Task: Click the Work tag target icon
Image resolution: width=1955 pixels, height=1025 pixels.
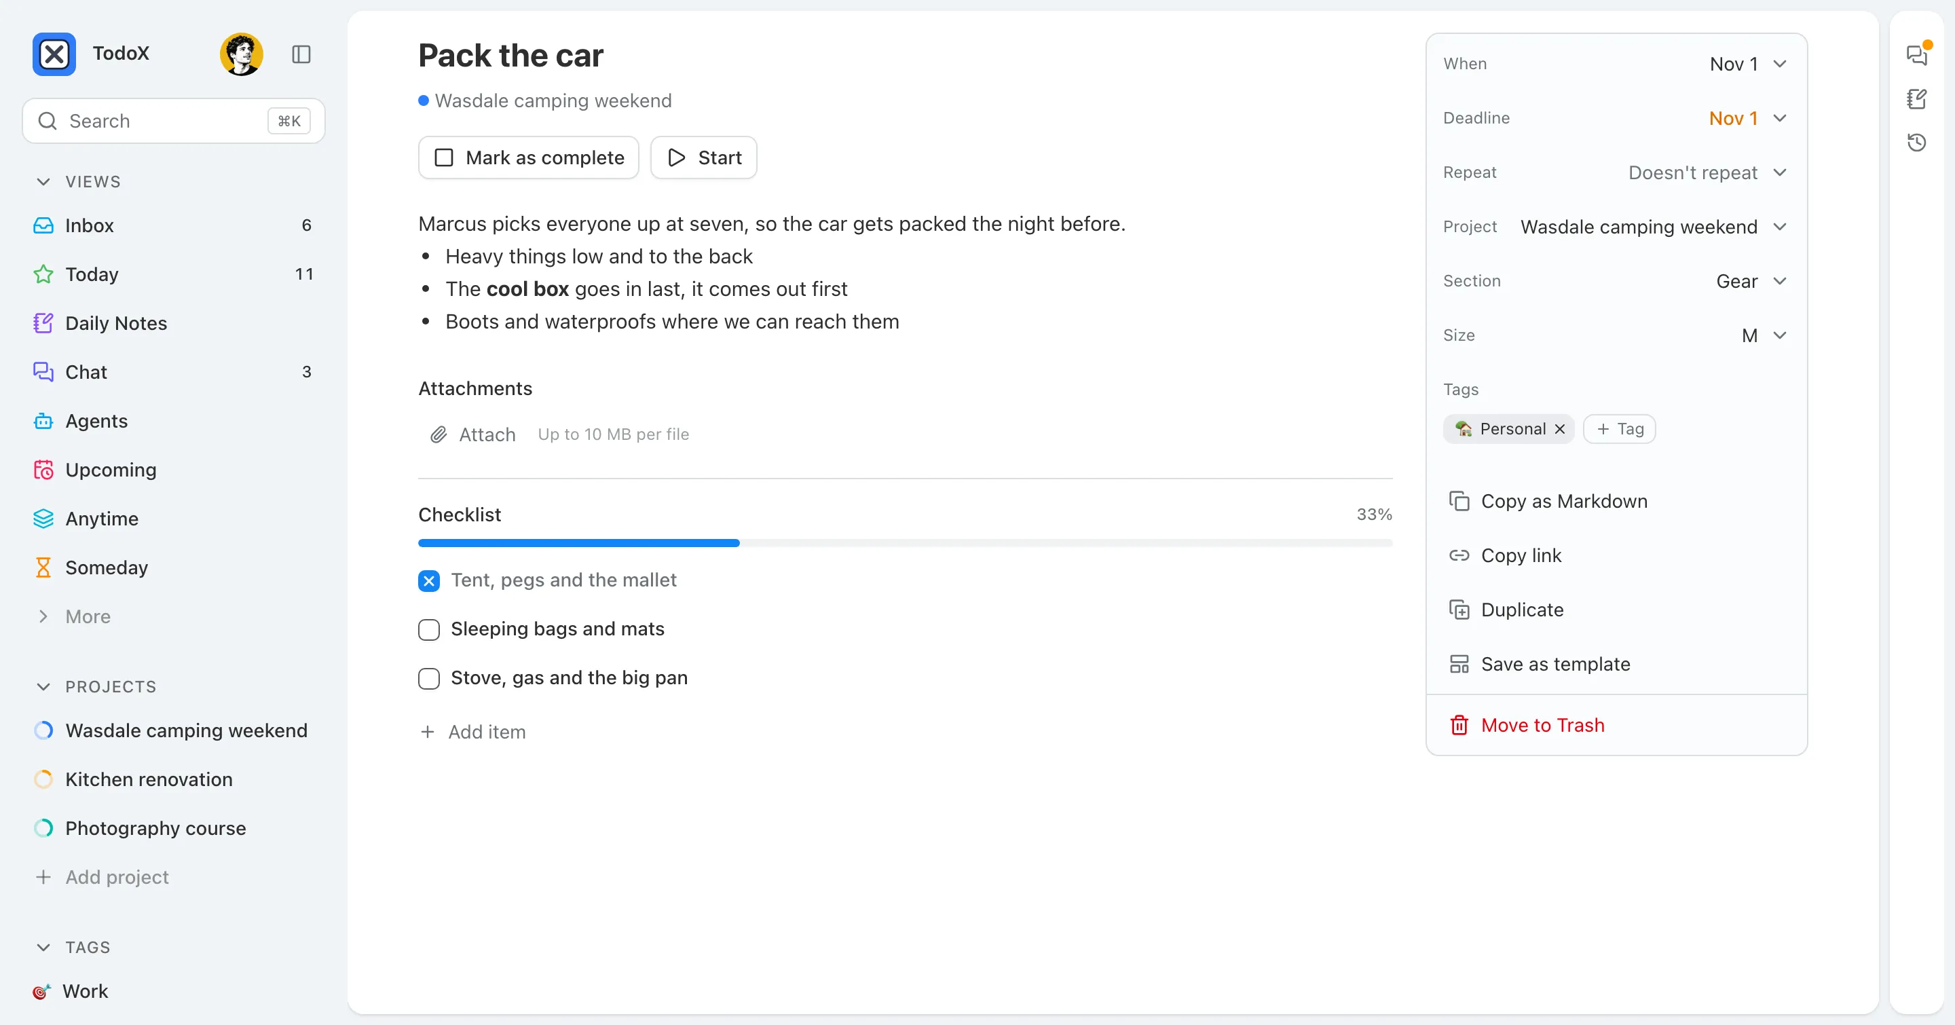Action: [41, 992]
